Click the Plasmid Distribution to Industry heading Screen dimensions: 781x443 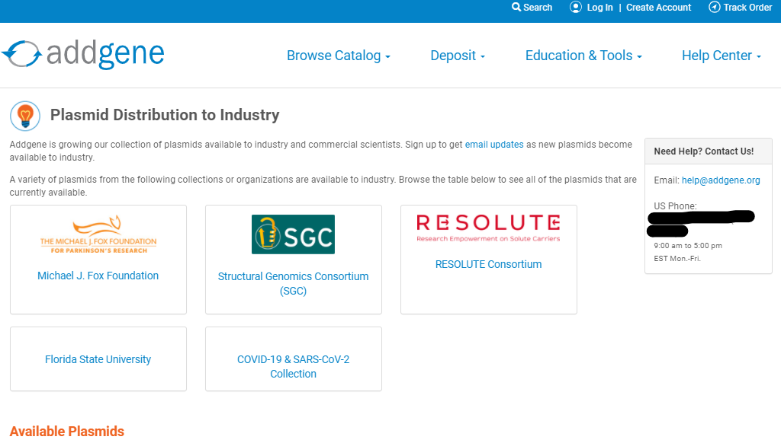click(x=165, y=115)
